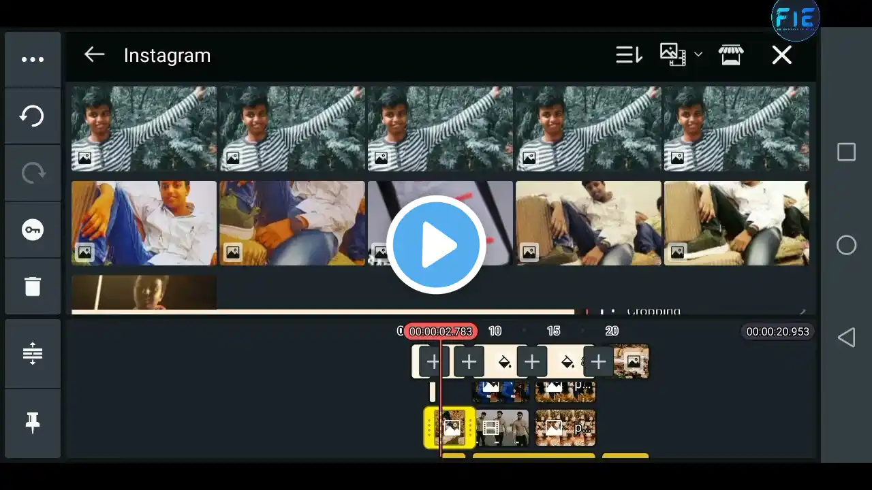This screenshot has width=872, height=490.
Task: Click the Instagram folder title
Action: (x=167, y=56)
